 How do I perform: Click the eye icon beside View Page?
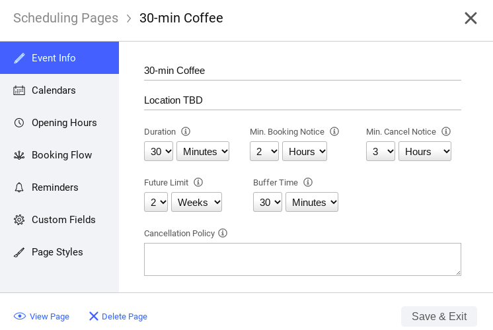[20, 316]
